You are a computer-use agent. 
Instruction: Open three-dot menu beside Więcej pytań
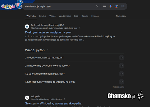click(48, 50)
